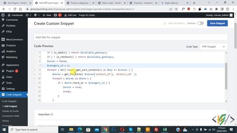The image size is (237, 133).
Task: Collapse the code fold at line 11
Action: coord(35,83)
